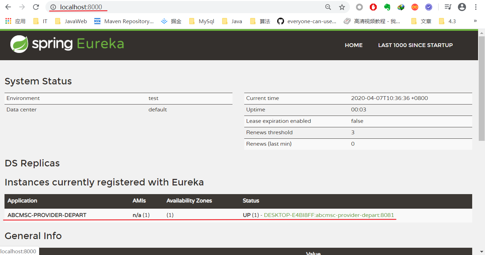Open the Chrome profile avatar

coord(462,7)
